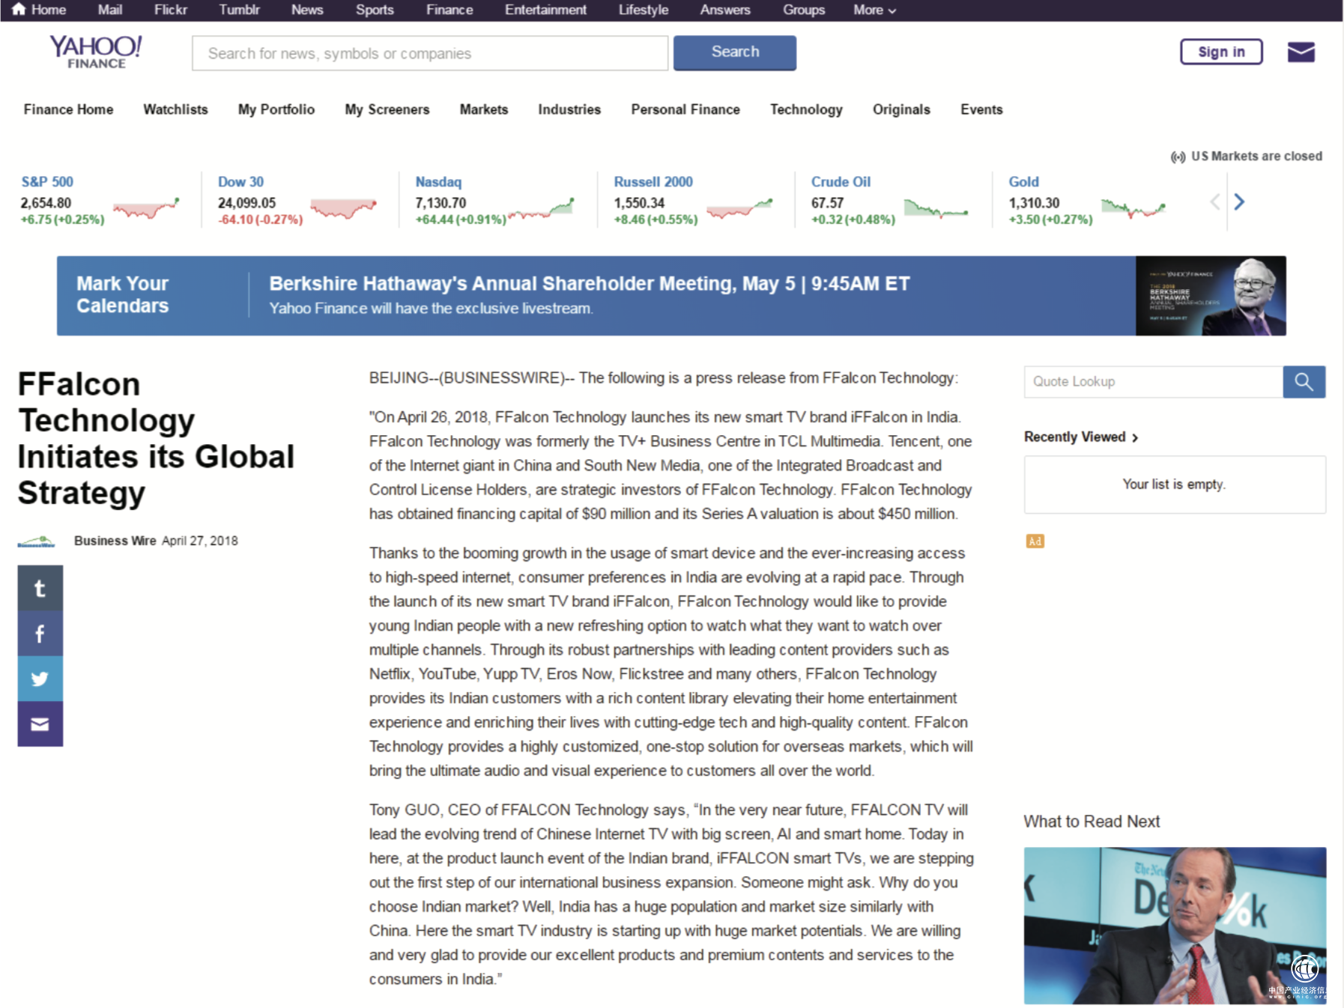
Task: Focus the news and symbols search field
Action: click(x=429, y=53)
